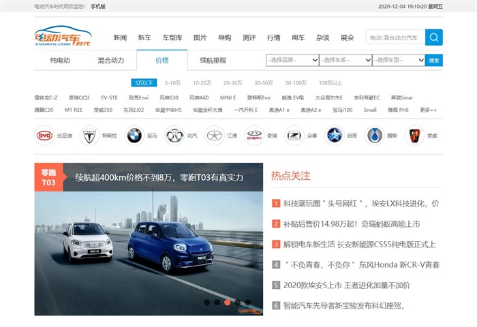Viewport: 477px width, 327px height.
Task: Click the 奥迪A1 e model link
Action: 279,110
